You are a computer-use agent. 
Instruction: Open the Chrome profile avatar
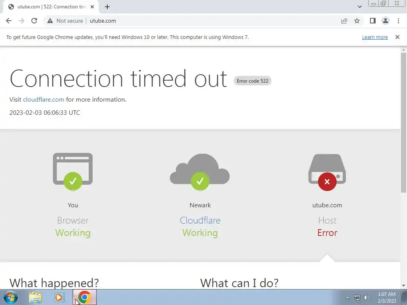(x=386, y=21)
